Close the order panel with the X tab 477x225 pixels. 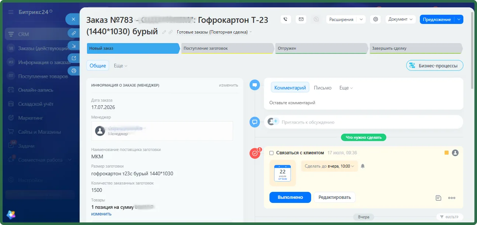(73, 19)
